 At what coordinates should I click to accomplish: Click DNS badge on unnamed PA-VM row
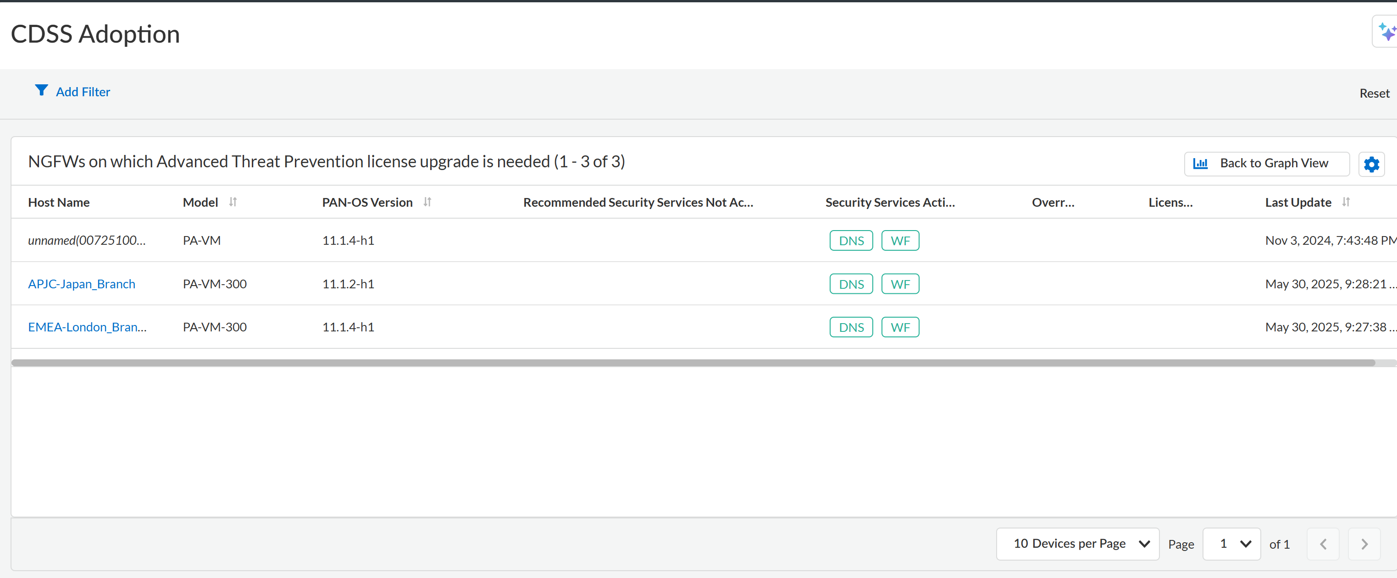coord(851,241)
